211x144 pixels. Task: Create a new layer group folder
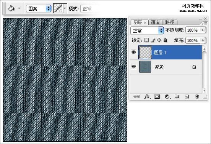click(177, 96)
